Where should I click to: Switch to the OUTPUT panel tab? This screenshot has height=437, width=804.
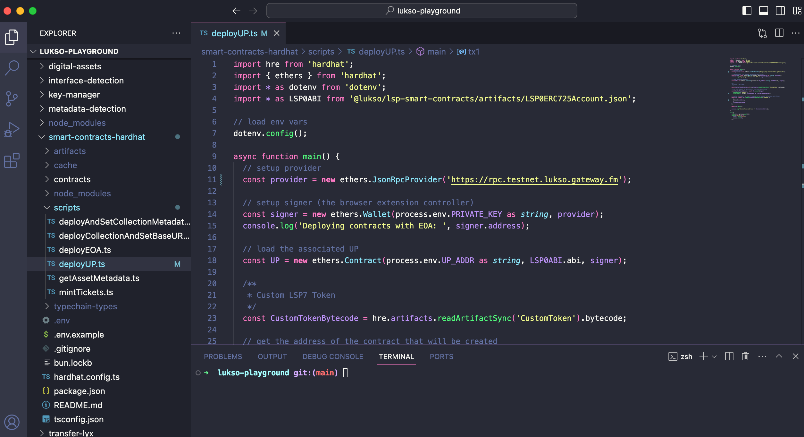[272, 356]
